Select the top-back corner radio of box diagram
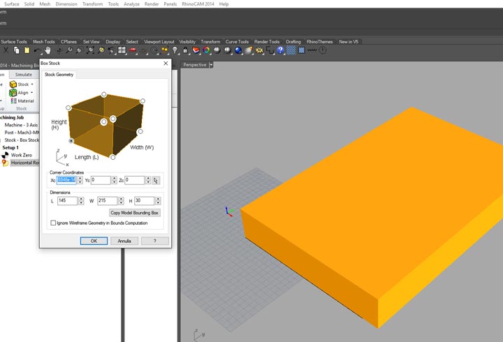 click(103, 94)
